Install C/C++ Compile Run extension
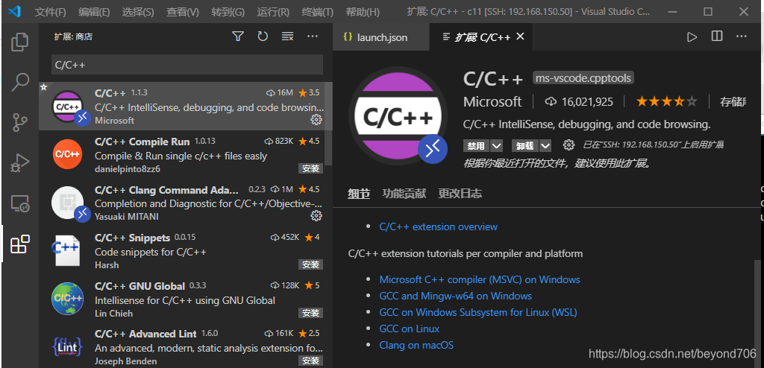Viewport: 764px width, 368px height. click(310, 168)
